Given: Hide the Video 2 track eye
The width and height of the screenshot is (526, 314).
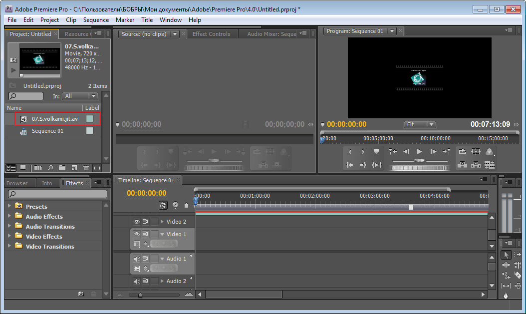Looking at the screenshot, I should coord(137,222).
